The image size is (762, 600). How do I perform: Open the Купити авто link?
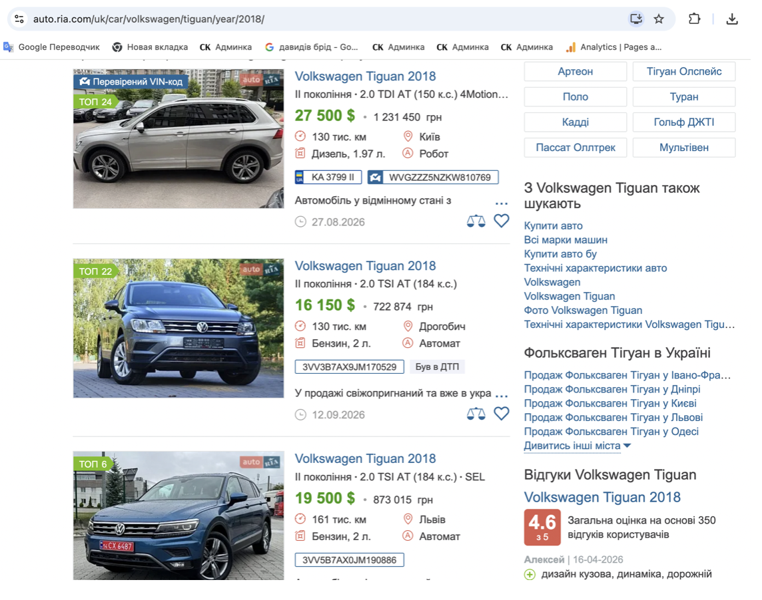point(553,225)
